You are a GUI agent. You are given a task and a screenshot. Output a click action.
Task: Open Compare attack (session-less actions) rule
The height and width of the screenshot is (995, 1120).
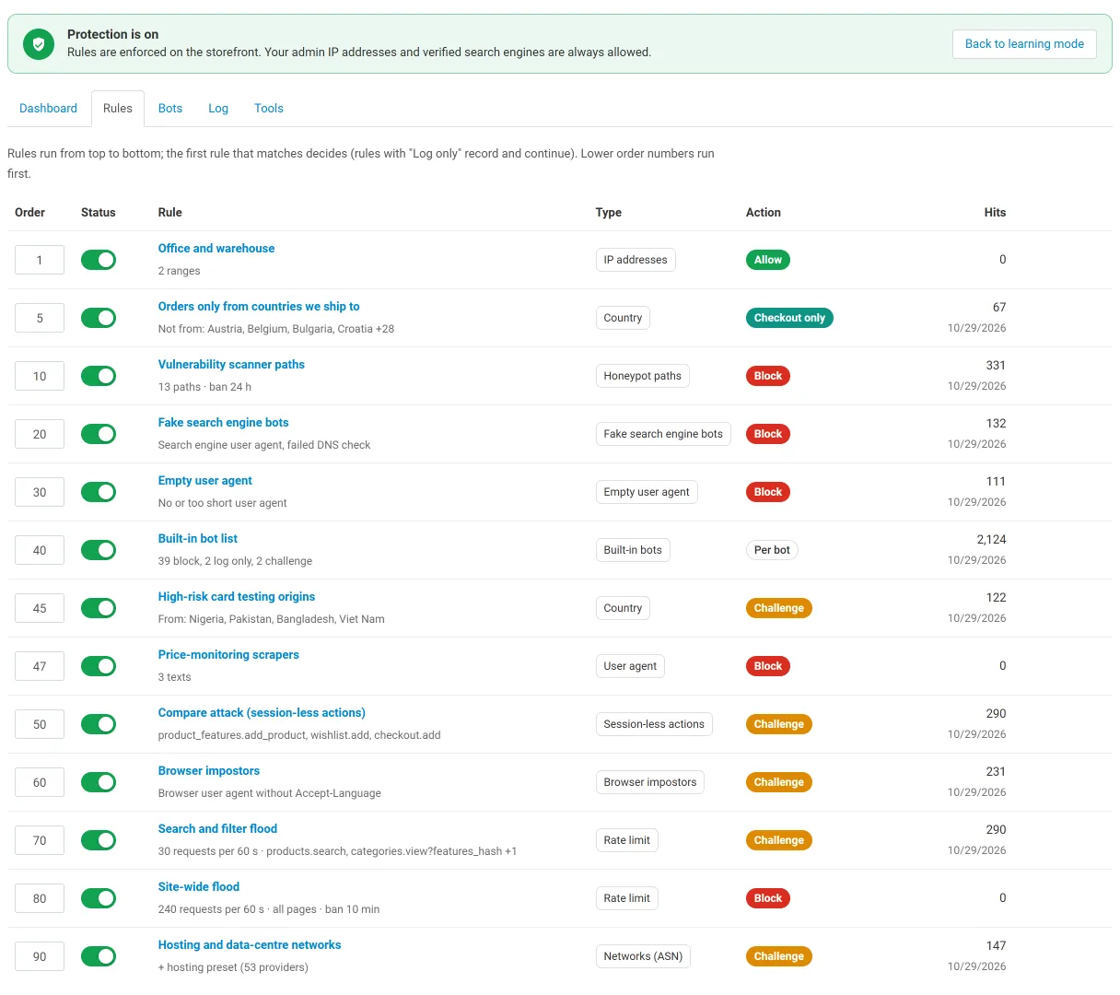[x=262, y=713]
